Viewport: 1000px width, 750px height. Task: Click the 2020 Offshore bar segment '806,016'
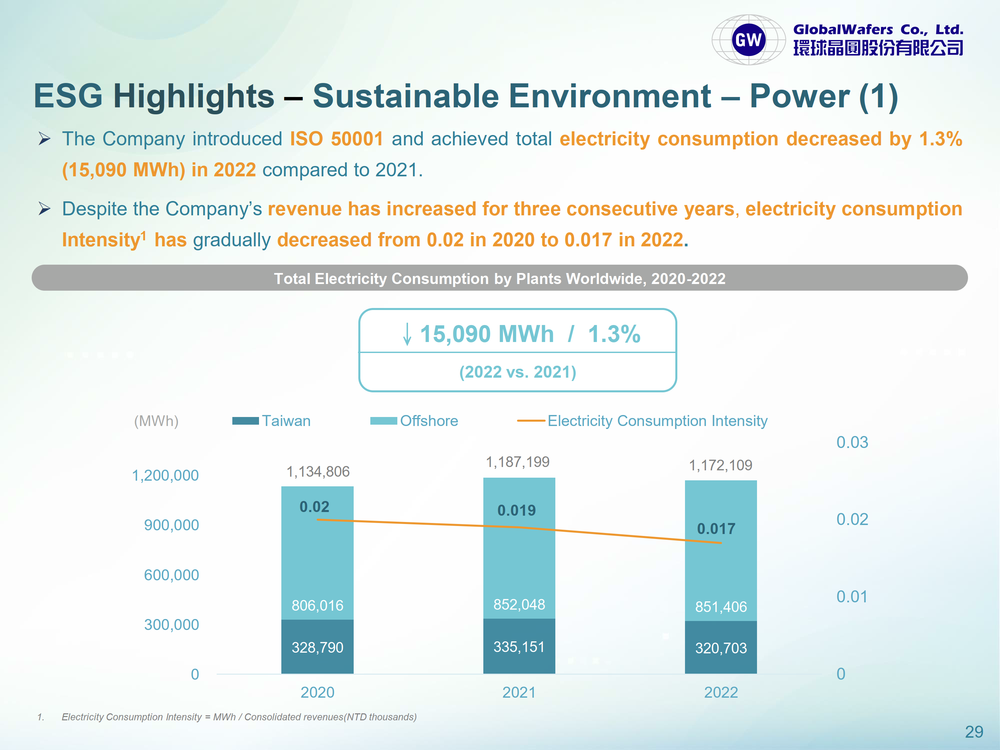(x=317, y=553)
